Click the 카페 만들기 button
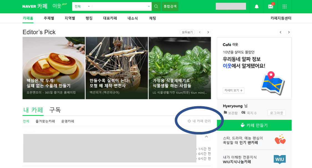The width and height of the screenshot is (312, 168). (x=254, y=125)
